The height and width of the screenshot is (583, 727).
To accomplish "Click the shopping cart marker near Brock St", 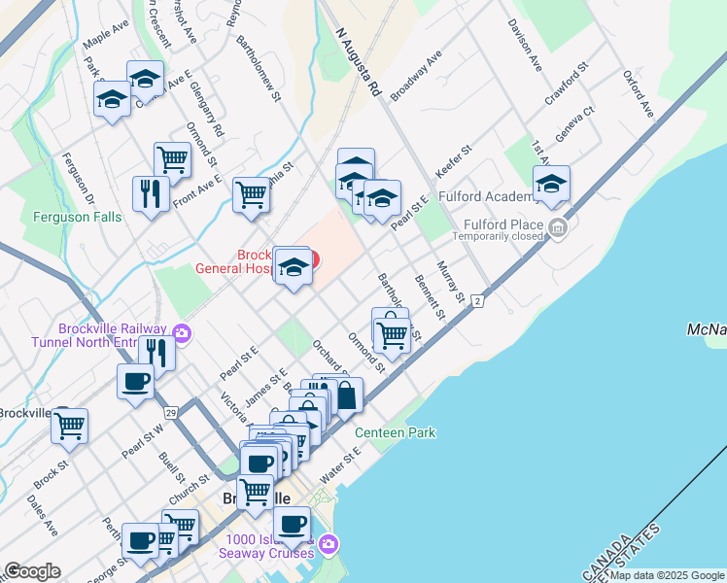I will [70, 429].
